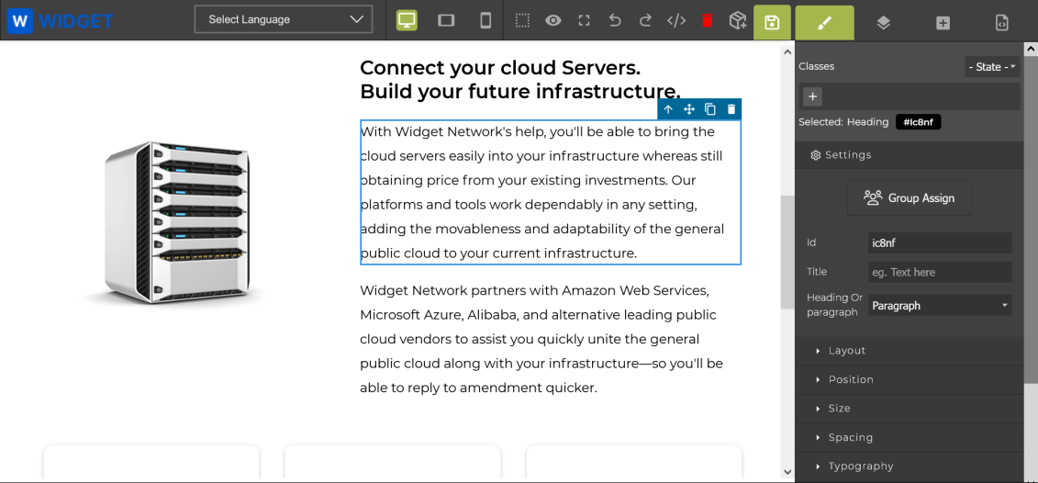Expand the Layout section

click(x=910, y=351)
